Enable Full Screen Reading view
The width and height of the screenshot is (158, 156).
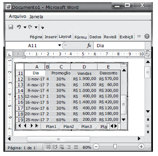coord(55,147)
